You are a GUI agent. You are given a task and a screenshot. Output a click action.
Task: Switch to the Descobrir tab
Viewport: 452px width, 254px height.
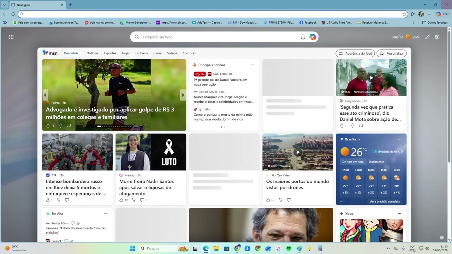point(71,53)
